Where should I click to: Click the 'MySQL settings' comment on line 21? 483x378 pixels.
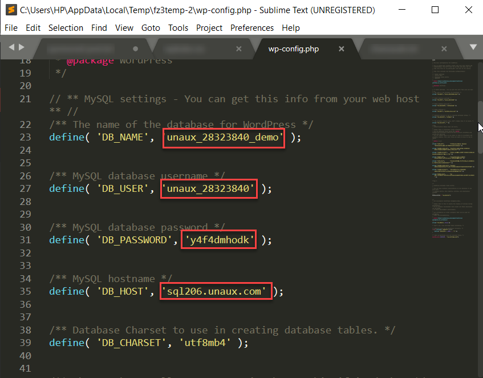pyautogui.click(x=234, y=105)
